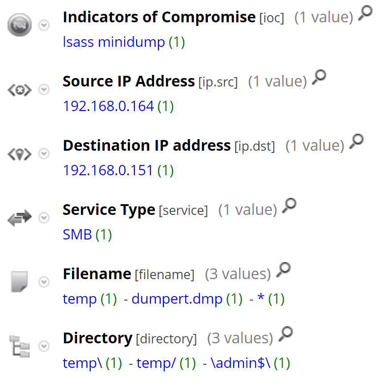Click search magnifier next to Source IP Address

coord(319,78)
